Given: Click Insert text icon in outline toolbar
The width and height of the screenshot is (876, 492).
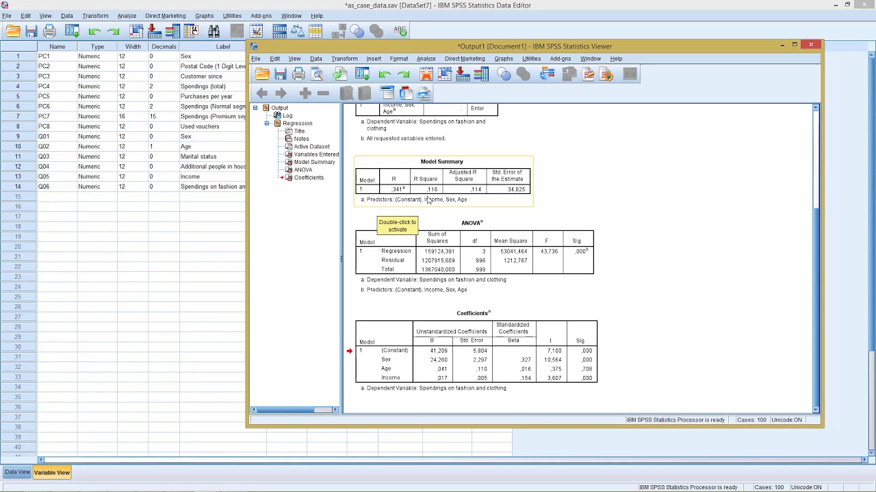Looking at the screenshot, I should [x=424, y=93].
